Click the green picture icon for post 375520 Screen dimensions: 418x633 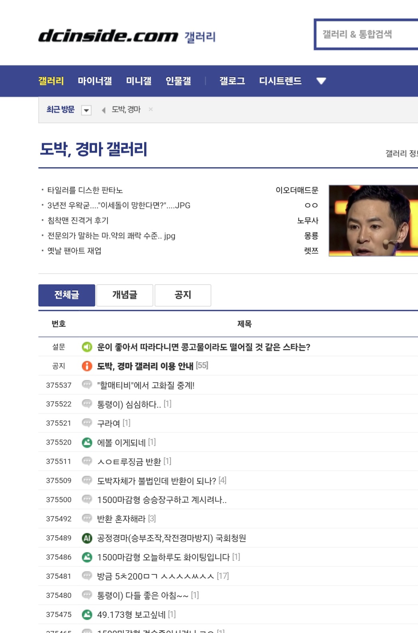[x=87, y=442]
